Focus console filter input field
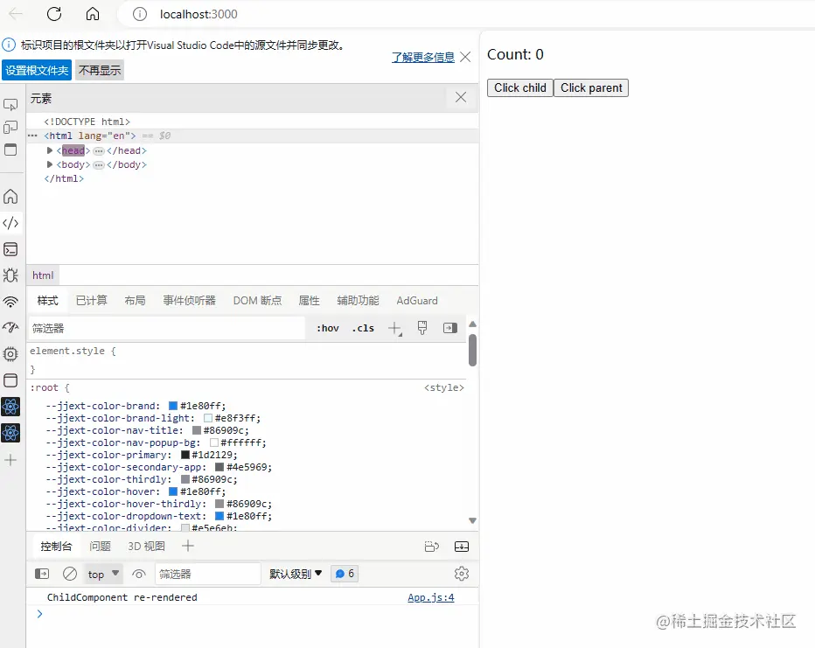 208,574
